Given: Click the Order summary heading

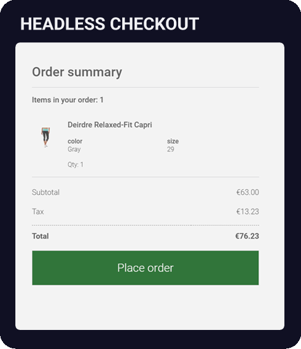Looking at the screenshot, I should 77,72.
